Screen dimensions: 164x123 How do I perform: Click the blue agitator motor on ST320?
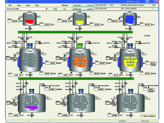[81, 91]
